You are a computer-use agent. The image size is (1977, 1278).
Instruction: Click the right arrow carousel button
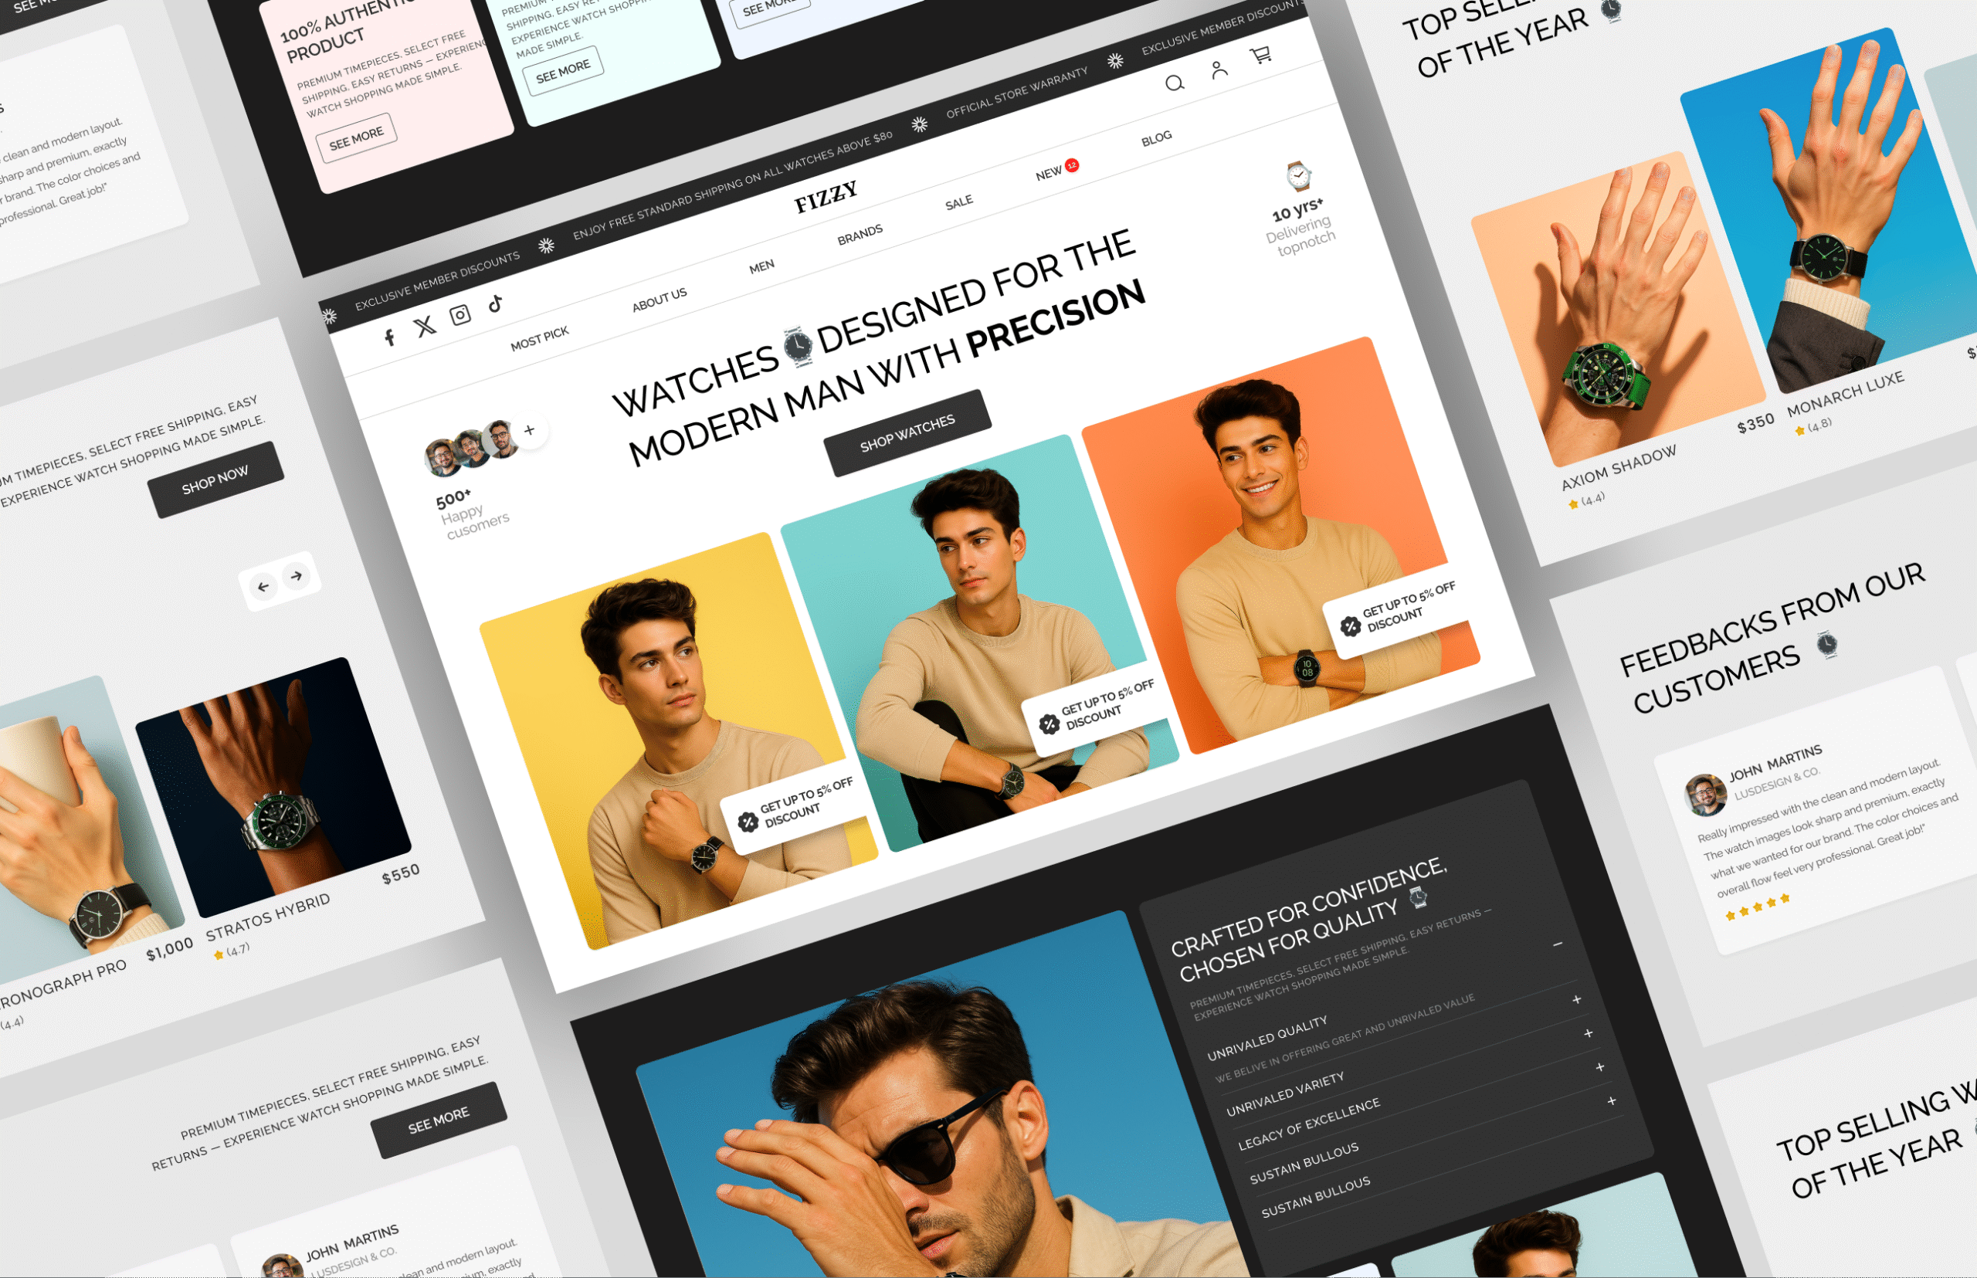click(x=297, y=576)
